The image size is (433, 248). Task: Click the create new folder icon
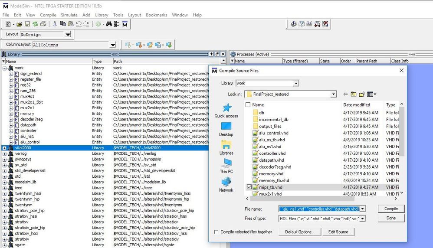362,94
